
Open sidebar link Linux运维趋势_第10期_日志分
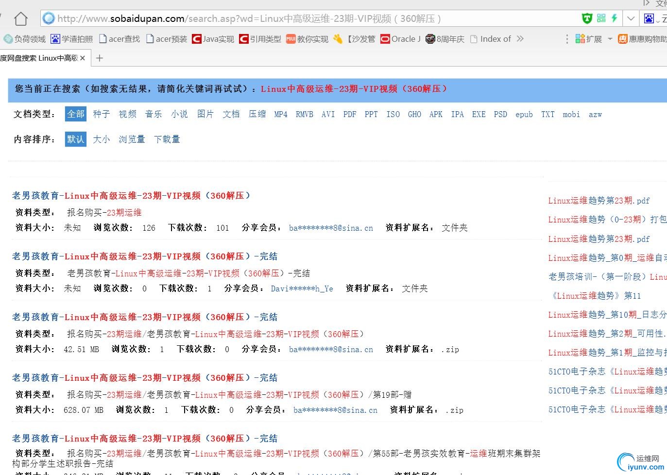pos(607,315)
